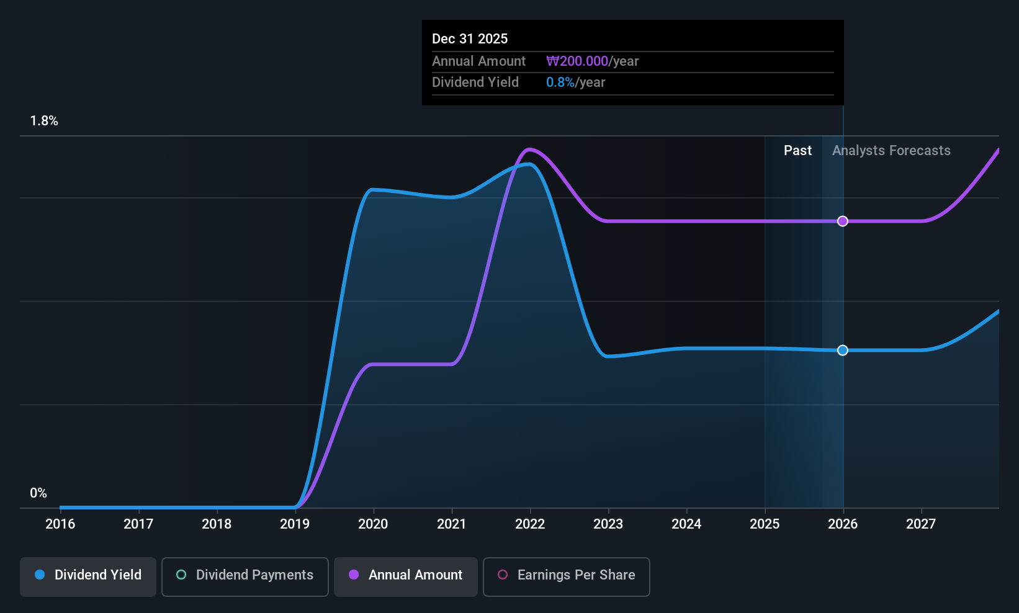1019x613 pixels.
Task: Click the purple Annual Amount legend dot
Action: coord(354,575)
